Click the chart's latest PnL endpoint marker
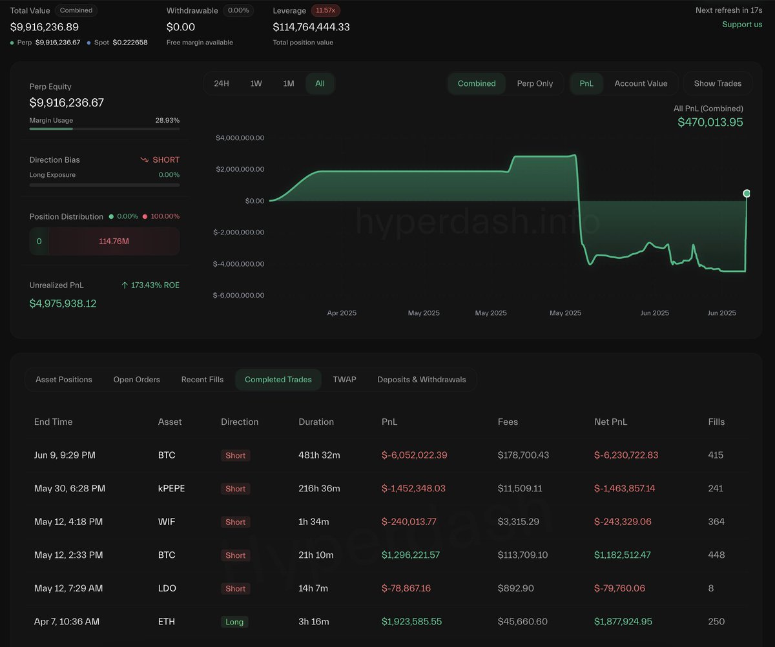The height and width of the screenshot is (647, 775). coord(747,193)
